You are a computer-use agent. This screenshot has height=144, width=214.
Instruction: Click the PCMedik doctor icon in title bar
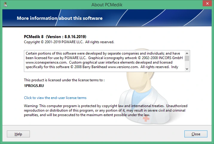(5, 4)
